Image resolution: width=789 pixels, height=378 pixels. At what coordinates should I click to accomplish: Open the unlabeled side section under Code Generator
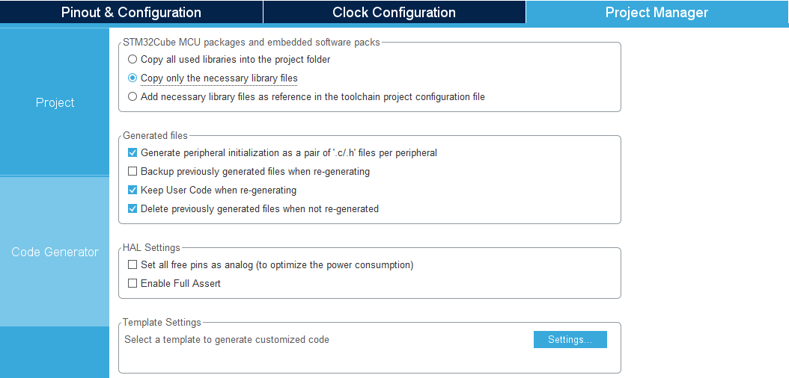pyautogui.click(x=55, y=353)
